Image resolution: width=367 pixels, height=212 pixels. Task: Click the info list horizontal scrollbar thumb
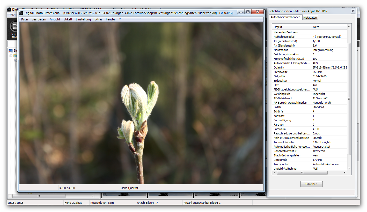coord(302,172)
